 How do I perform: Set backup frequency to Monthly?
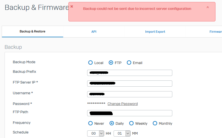tap(155, 123)
